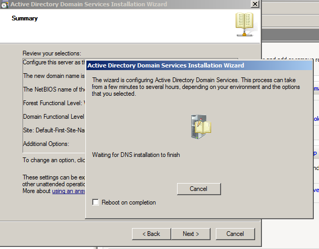
Task: Close the Installation Wizard window
Action: (x=255, y=4)
